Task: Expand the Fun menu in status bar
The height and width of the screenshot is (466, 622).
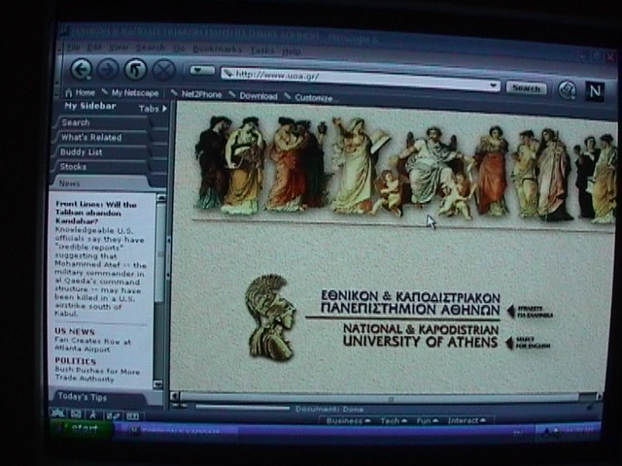Action: [428, 420]
